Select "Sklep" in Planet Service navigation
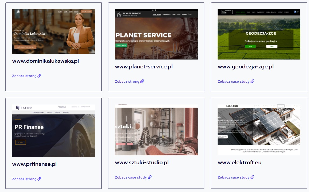Image resolution: width=309 pixels, height=192 pixels. (174, 14)
